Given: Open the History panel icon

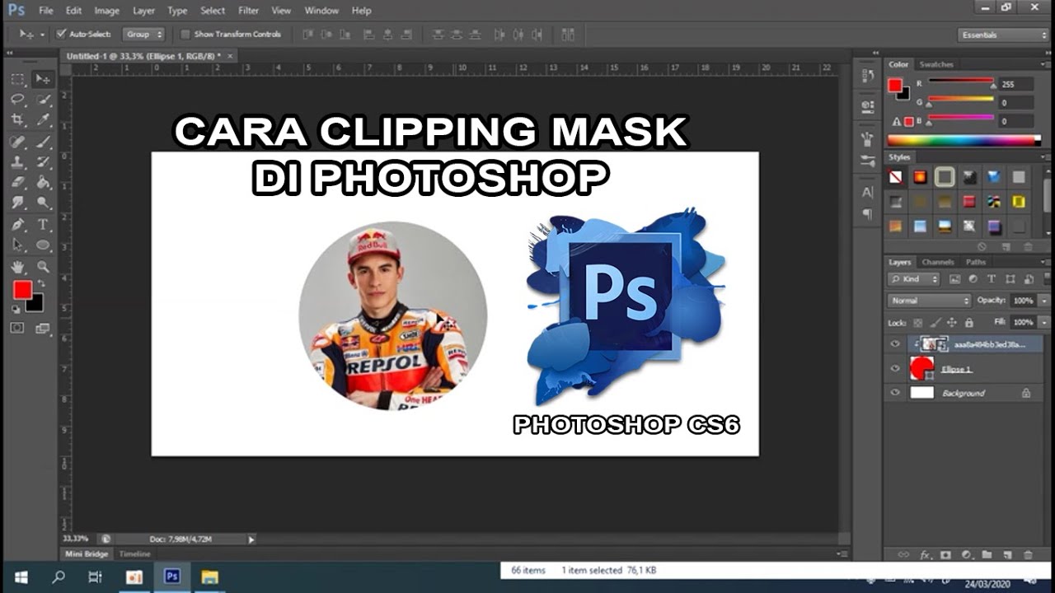Looking at the screenshot, I should [867, 77].
